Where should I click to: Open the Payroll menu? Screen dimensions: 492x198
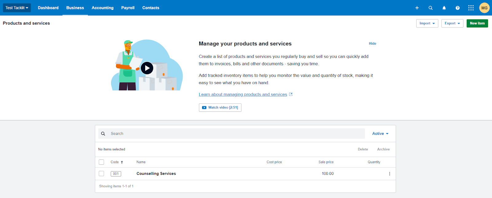(128, 8)
